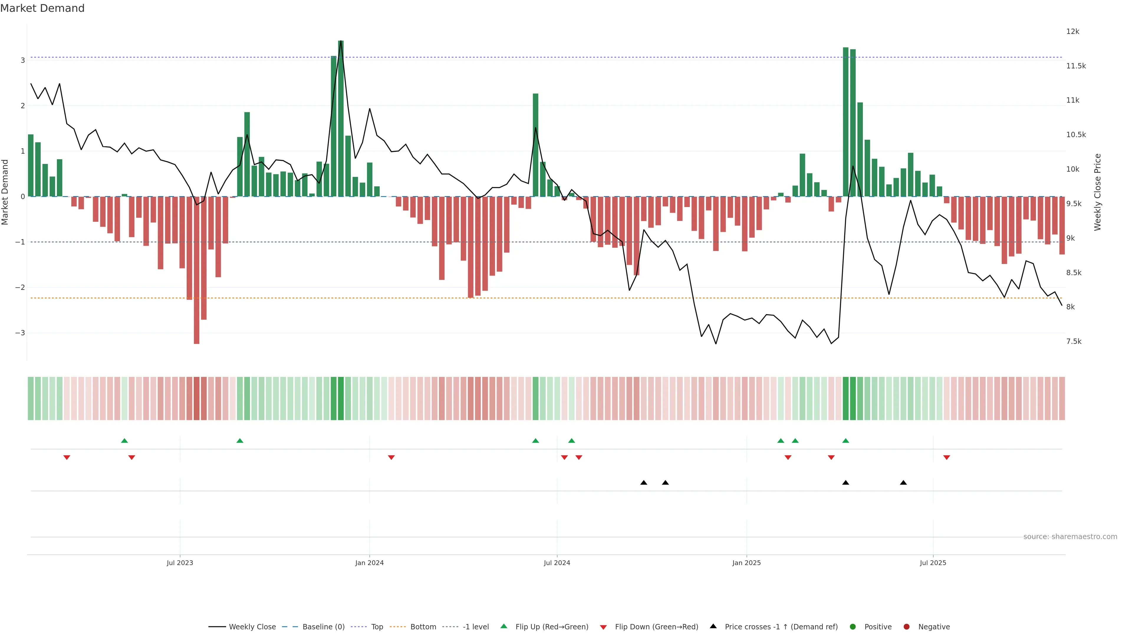Click the green Positive legend dot

(x=853, y=627)
